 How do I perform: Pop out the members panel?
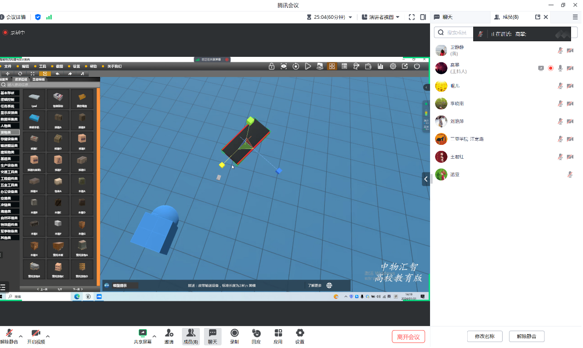pyautogui.click(x=538, y=17)
